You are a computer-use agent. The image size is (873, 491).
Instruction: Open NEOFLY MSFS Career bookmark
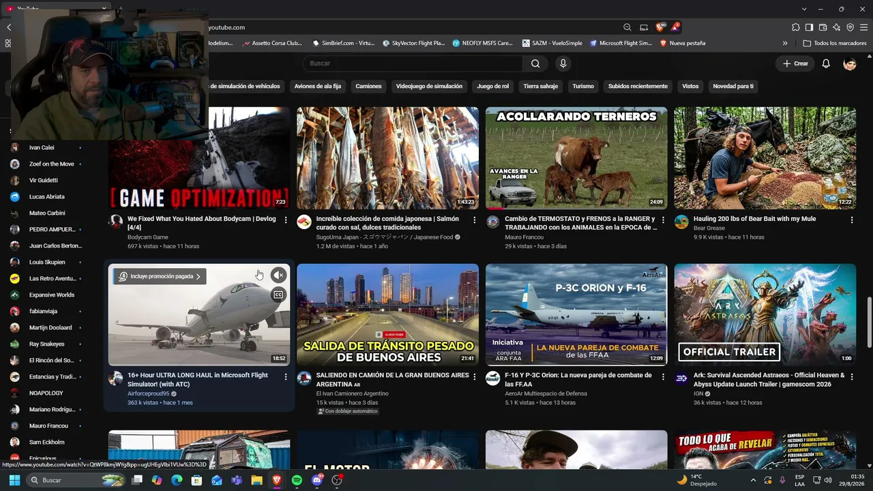[x=483, y=43]
